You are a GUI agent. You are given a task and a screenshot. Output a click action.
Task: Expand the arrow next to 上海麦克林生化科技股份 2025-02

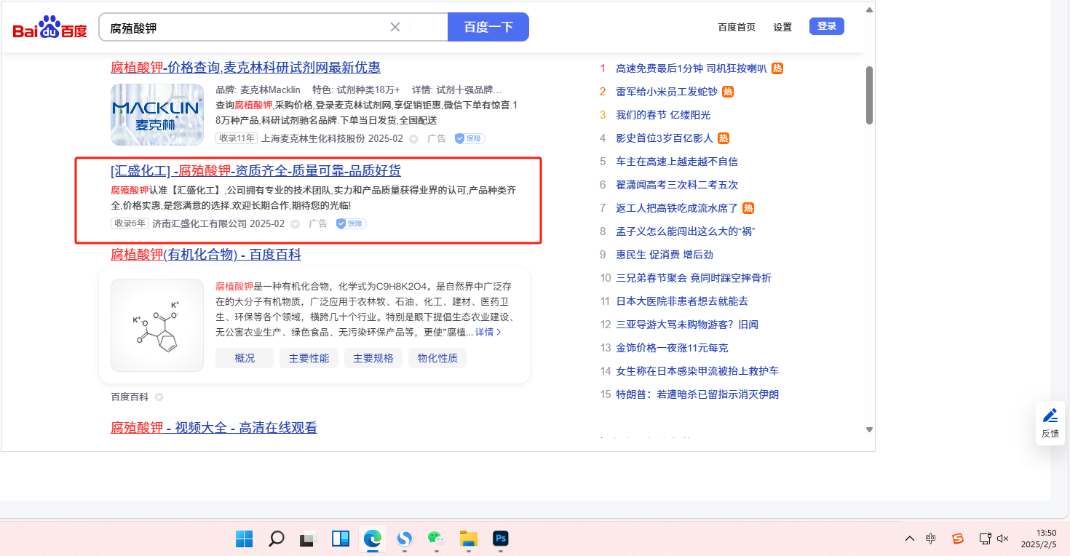click(x=413, y=139)
